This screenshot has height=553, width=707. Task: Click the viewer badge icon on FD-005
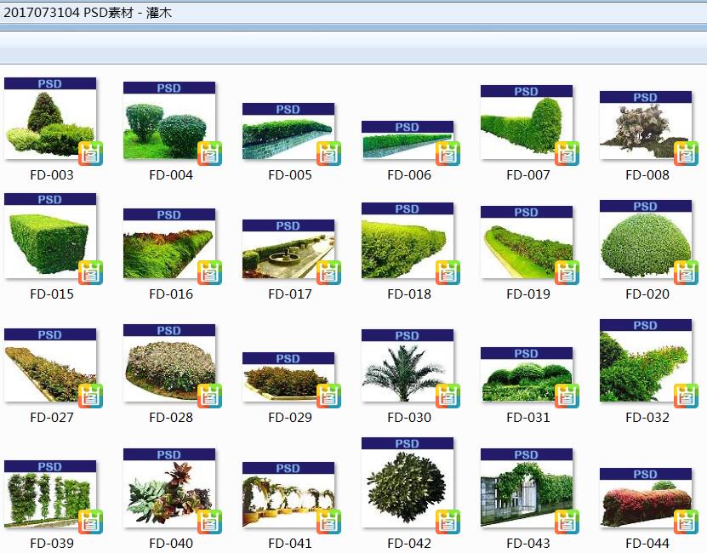(x=328, y=153)
